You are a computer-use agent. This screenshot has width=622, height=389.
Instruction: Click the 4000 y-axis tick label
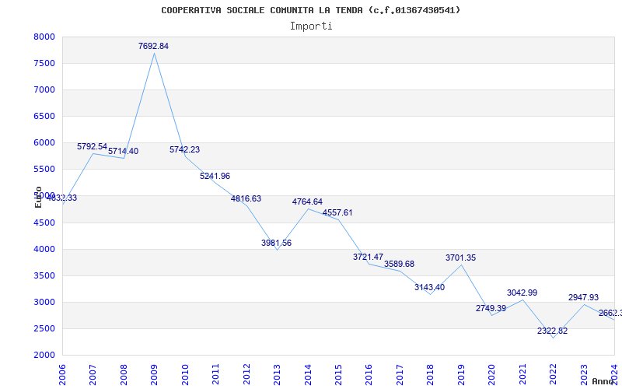pyautogui.click(x=44, y=249)
